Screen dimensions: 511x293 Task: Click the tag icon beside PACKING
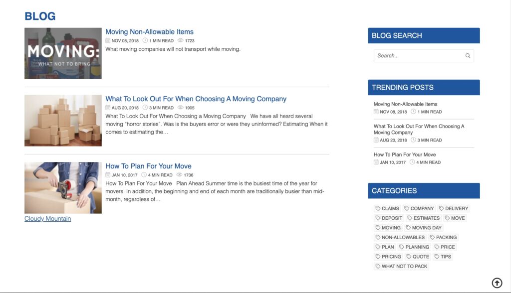coord(432,238)
